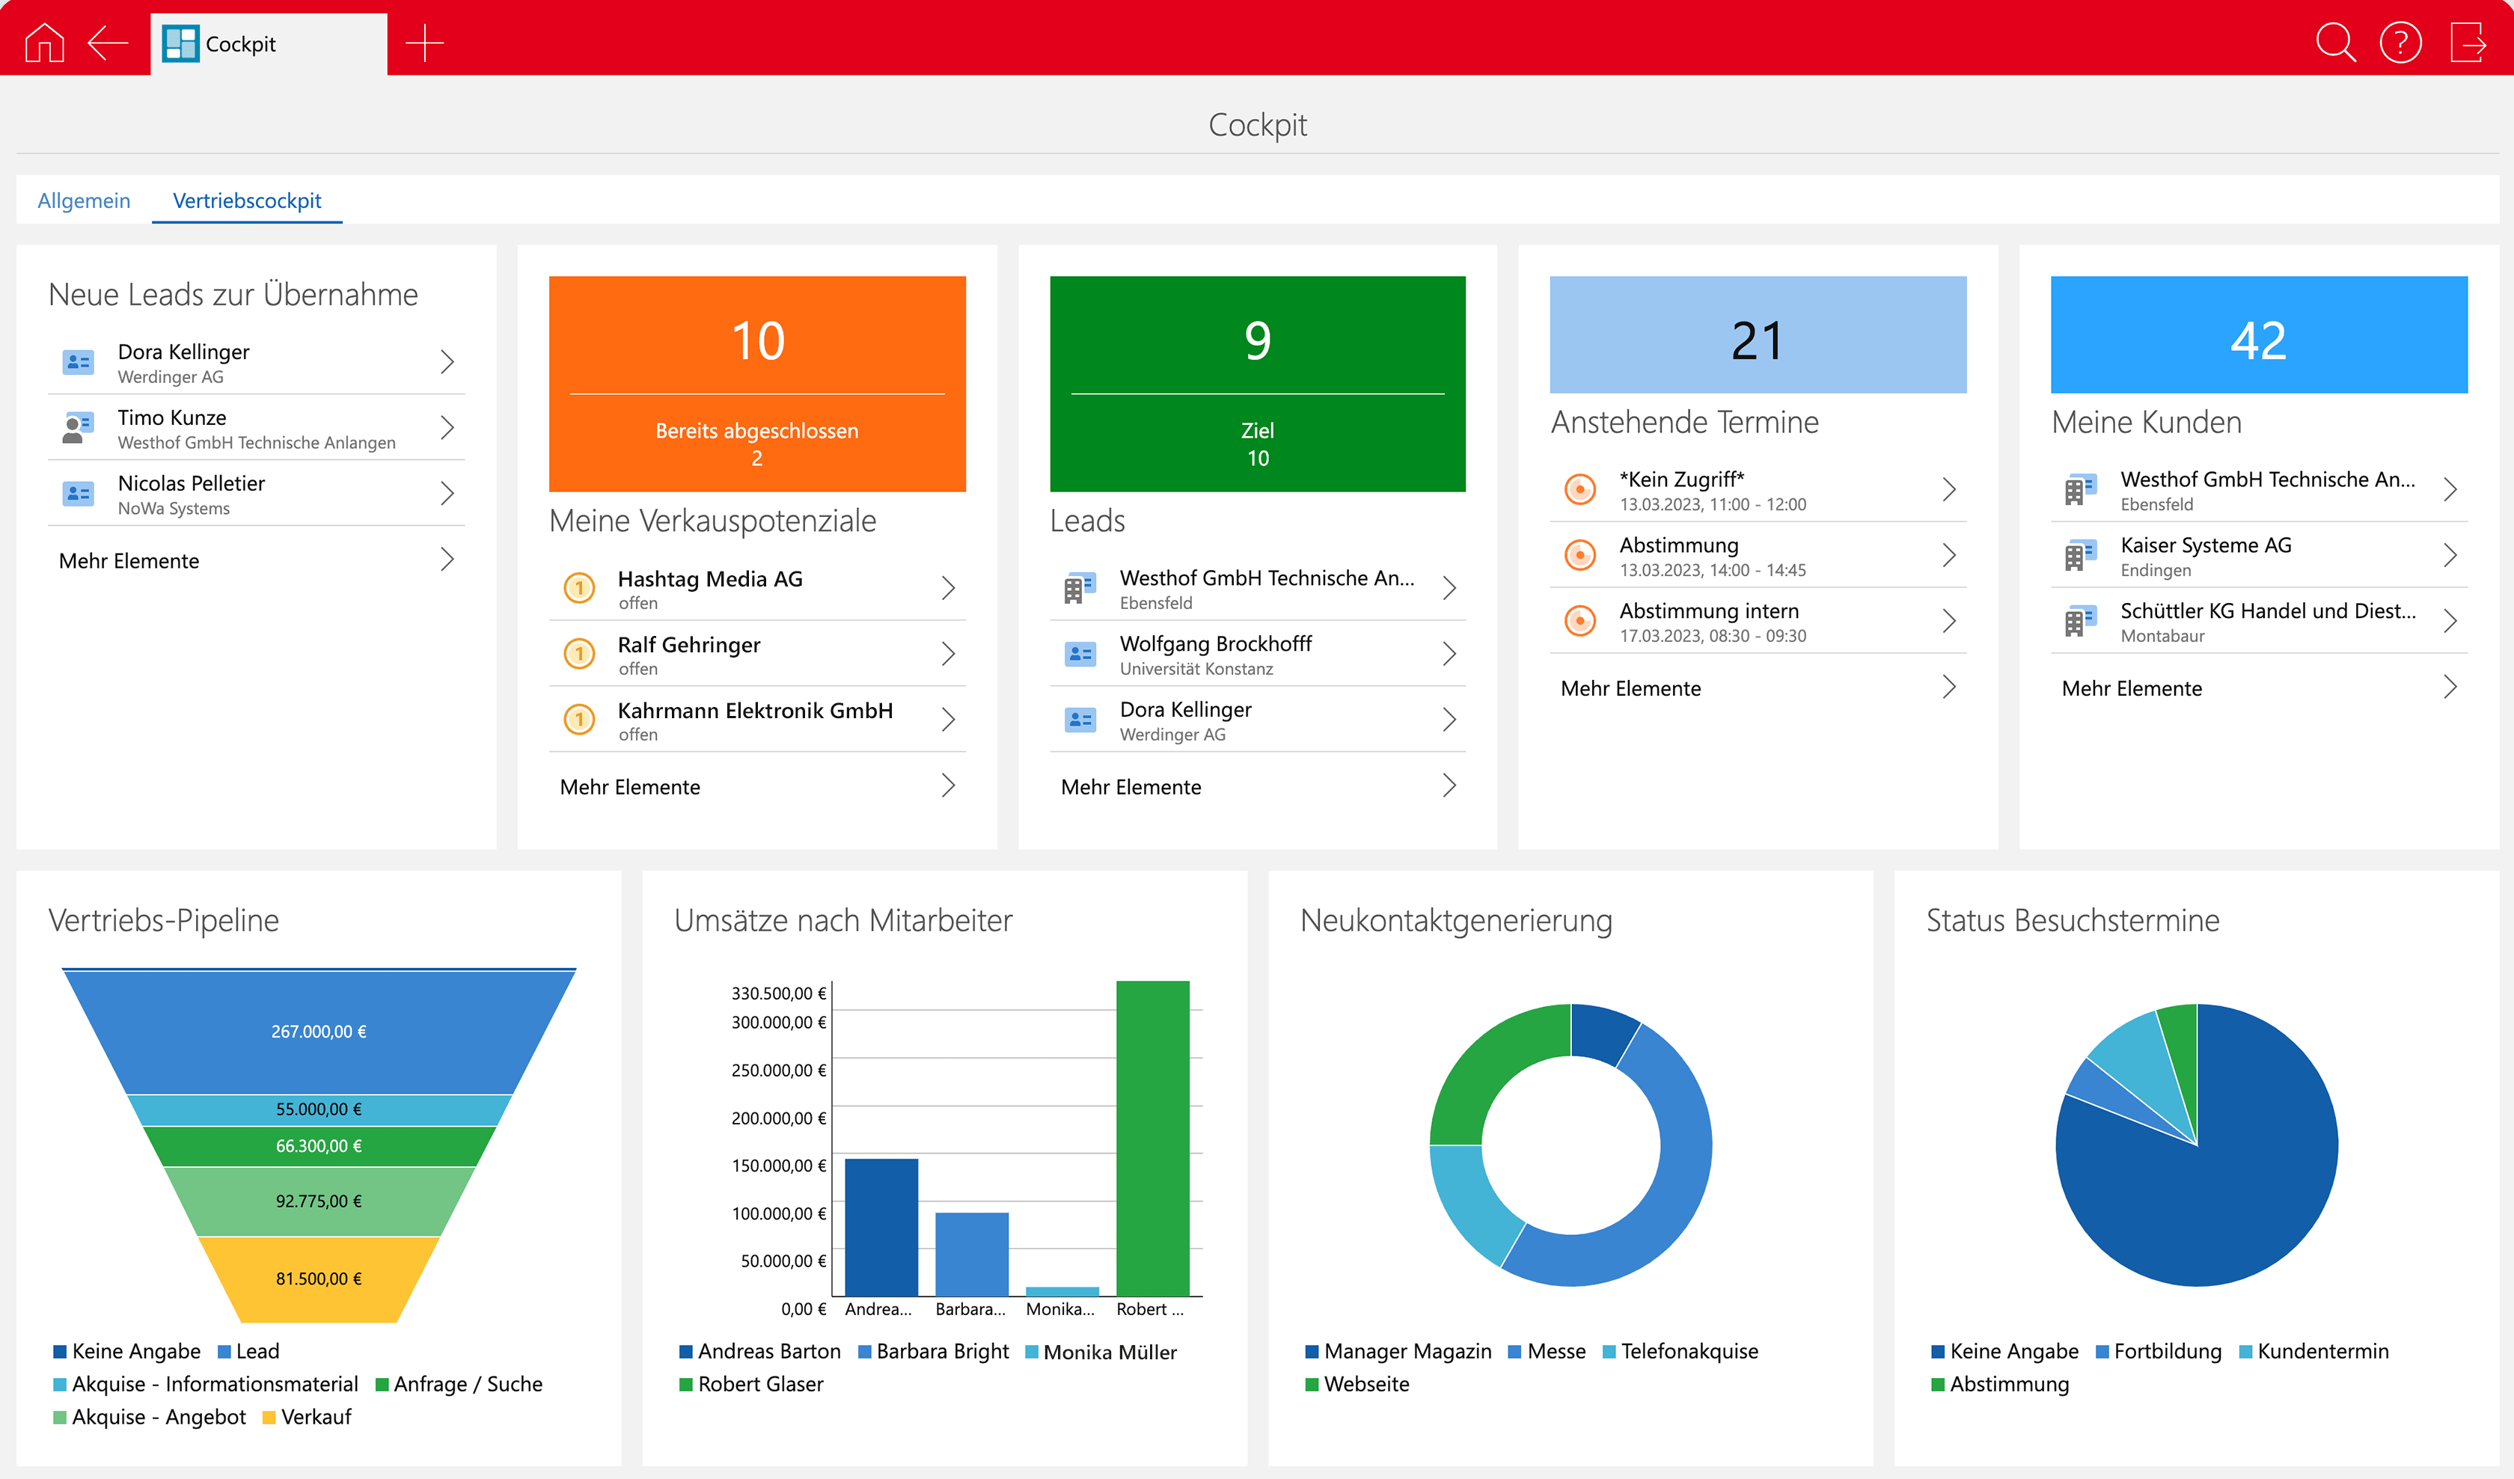The height and width of the screenshot is (1479, 2514).
Task: Expand the Timo Kunze lead with its chevron
Action: [447, 428]
